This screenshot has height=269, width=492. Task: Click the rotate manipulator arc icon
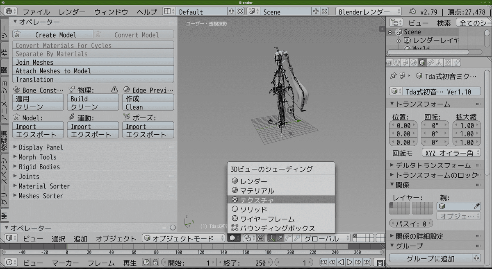289,238
